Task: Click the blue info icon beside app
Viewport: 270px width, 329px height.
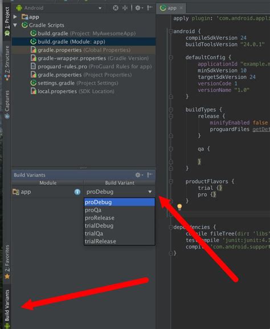Action: click(77, 192)
